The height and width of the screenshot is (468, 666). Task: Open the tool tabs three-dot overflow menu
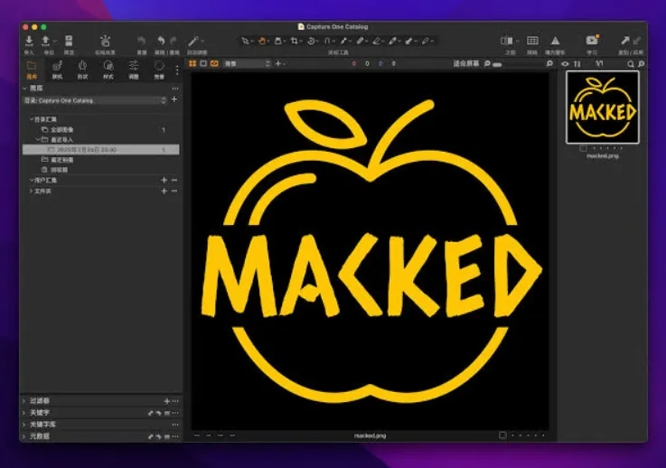177,70
